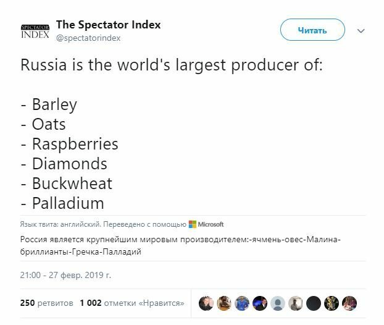Expand the tweet options chevron

pos(361,30)
